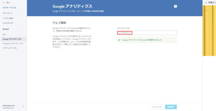Open the three-dot menu beside kobaschan.com
Viewport: 216px width, 111px height.
tap(23, 106)
